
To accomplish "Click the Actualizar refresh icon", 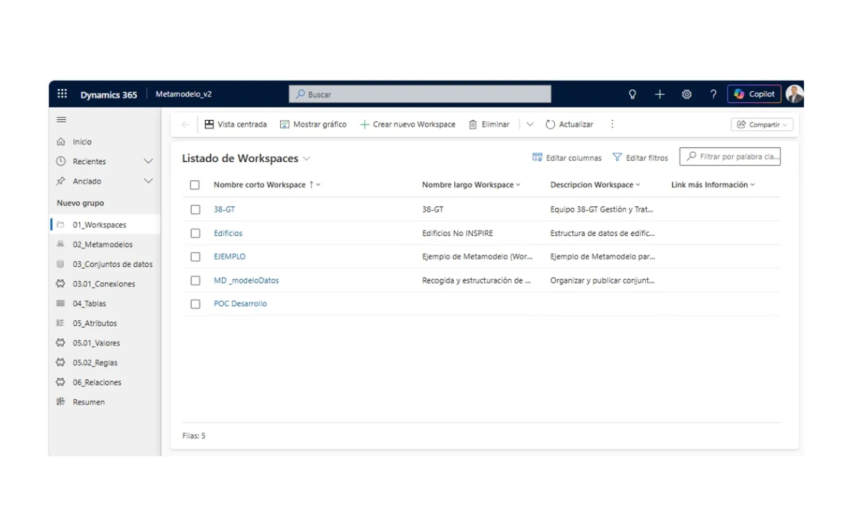I will 550,124.
